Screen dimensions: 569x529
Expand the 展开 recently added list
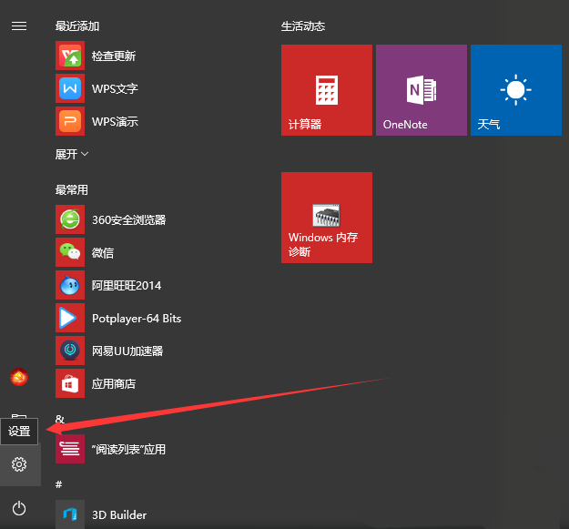pos(72,154)
